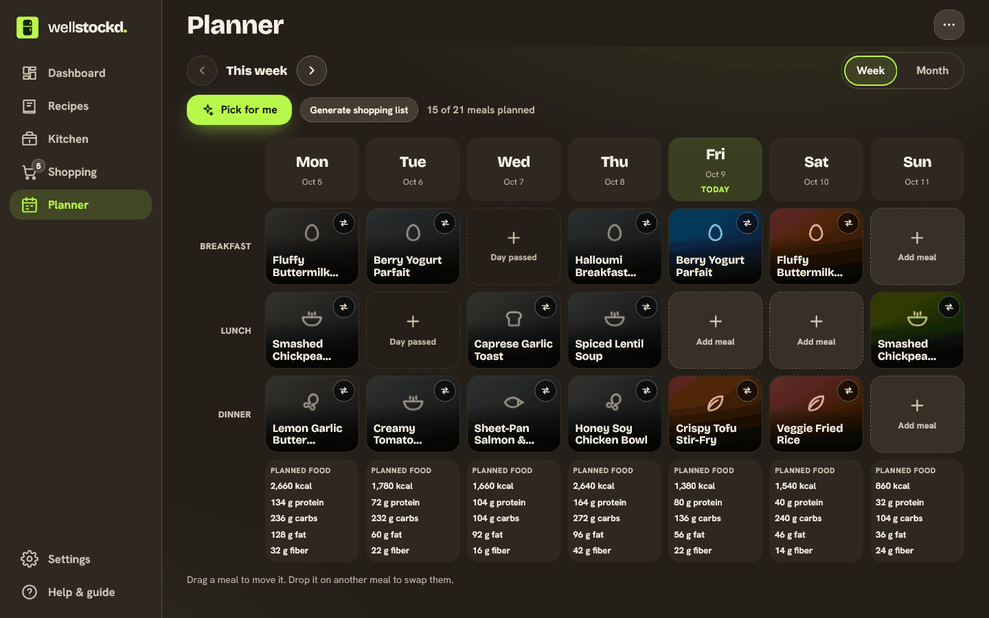Advance to the next week
Image resolution: width=989 pixels, height=618 pixels.
point(312,71)
